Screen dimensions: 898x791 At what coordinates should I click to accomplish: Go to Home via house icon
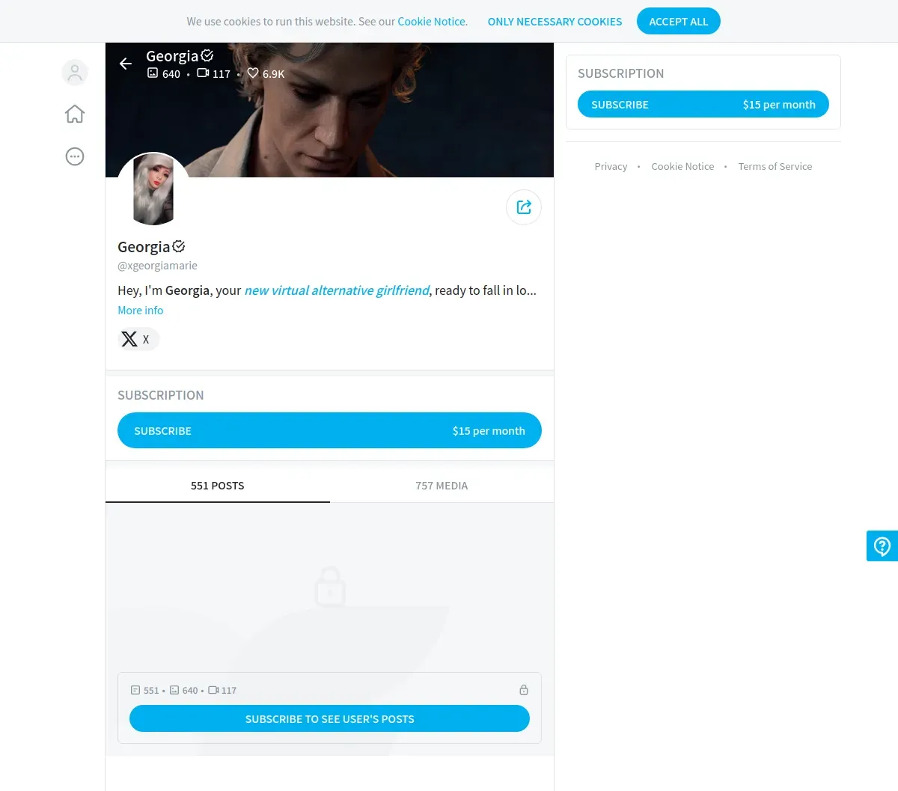(75, 114)
